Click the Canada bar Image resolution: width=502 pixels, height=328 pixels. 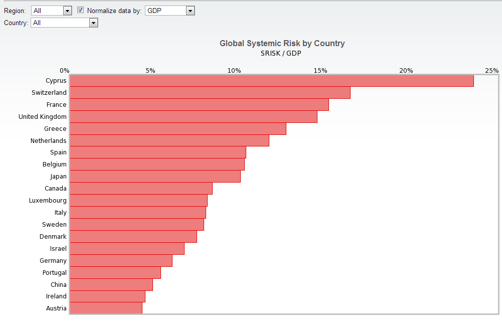pos(141,189)
